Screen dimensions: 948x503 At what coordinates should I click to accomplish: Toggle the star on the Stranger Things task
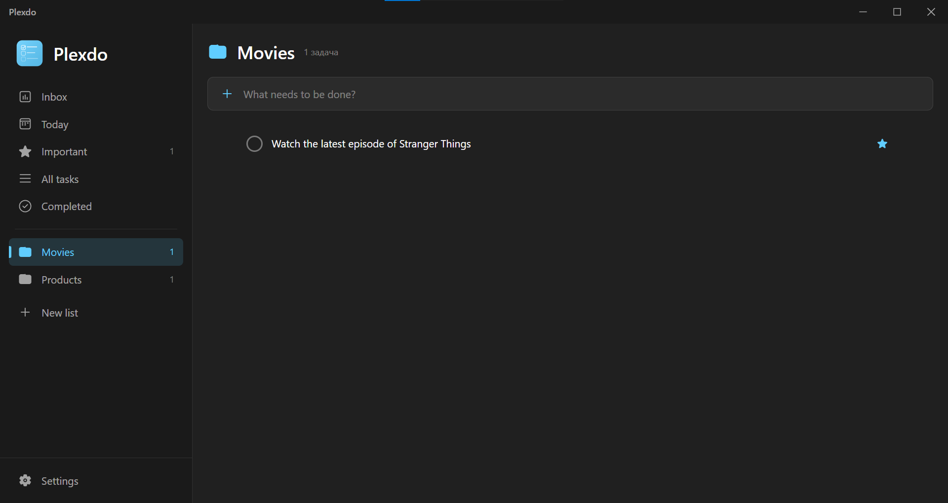click(882, 144)
